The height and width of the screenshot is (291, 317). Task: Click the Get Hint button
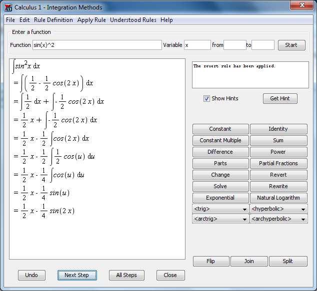(280, 98)
